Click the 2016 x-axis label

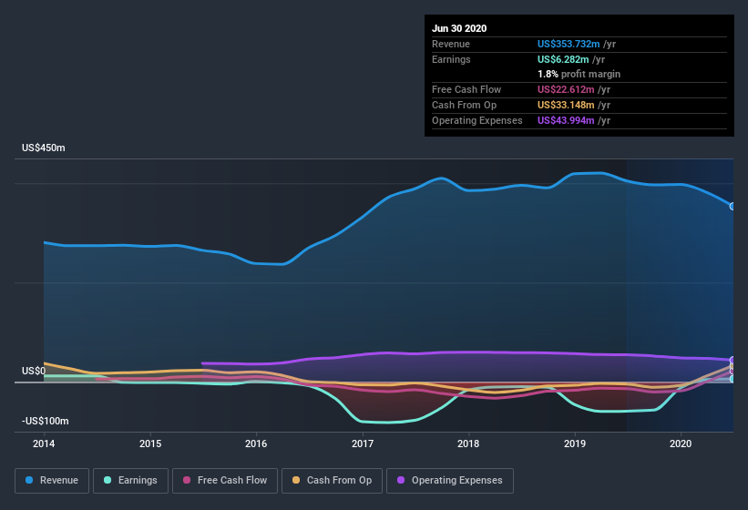256,444
